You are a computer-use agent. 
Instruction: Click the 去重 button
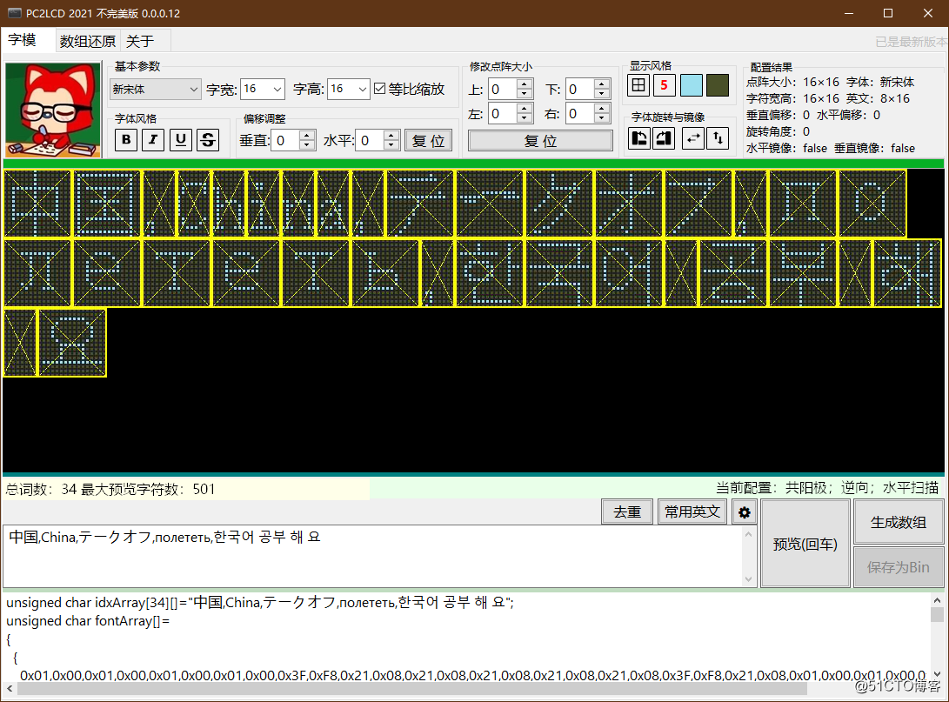(x=626, y=512)
